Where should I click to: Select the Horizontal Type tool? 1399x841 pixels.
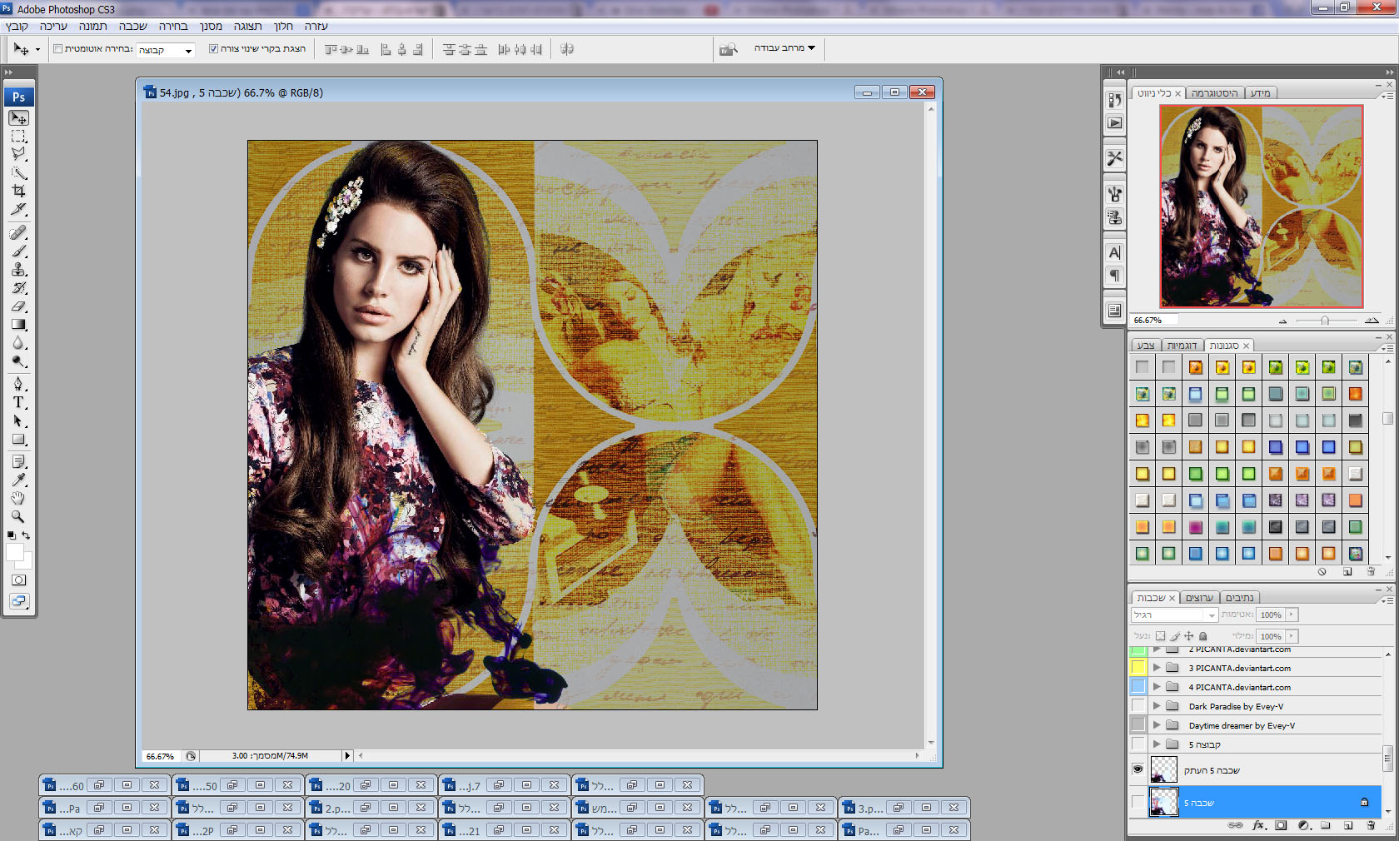[x=18, y=402]
